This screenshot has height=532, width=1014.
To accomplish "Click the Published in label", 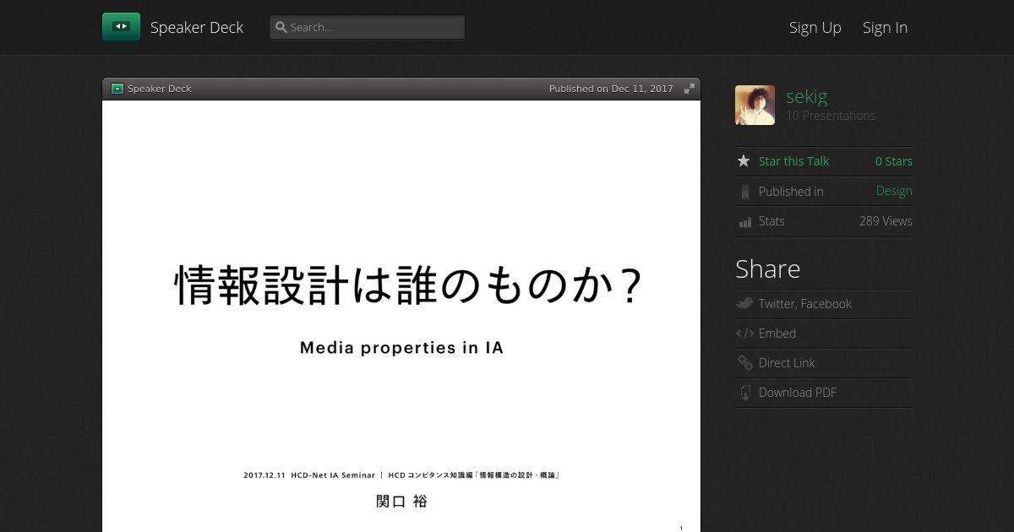I will coord(791,192).
